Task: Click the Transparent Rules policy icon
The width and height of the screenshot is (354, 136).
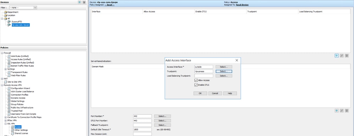Action: (9, 72)
